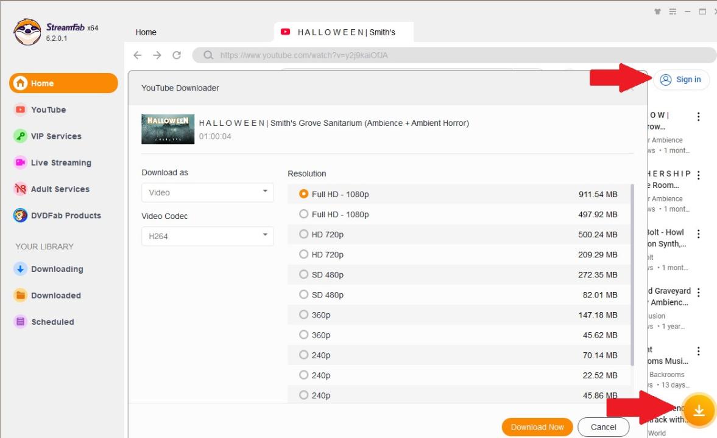Click the browser refresh icon
Viewport: 717px width, 438px height.
click(x=177, y=55)
